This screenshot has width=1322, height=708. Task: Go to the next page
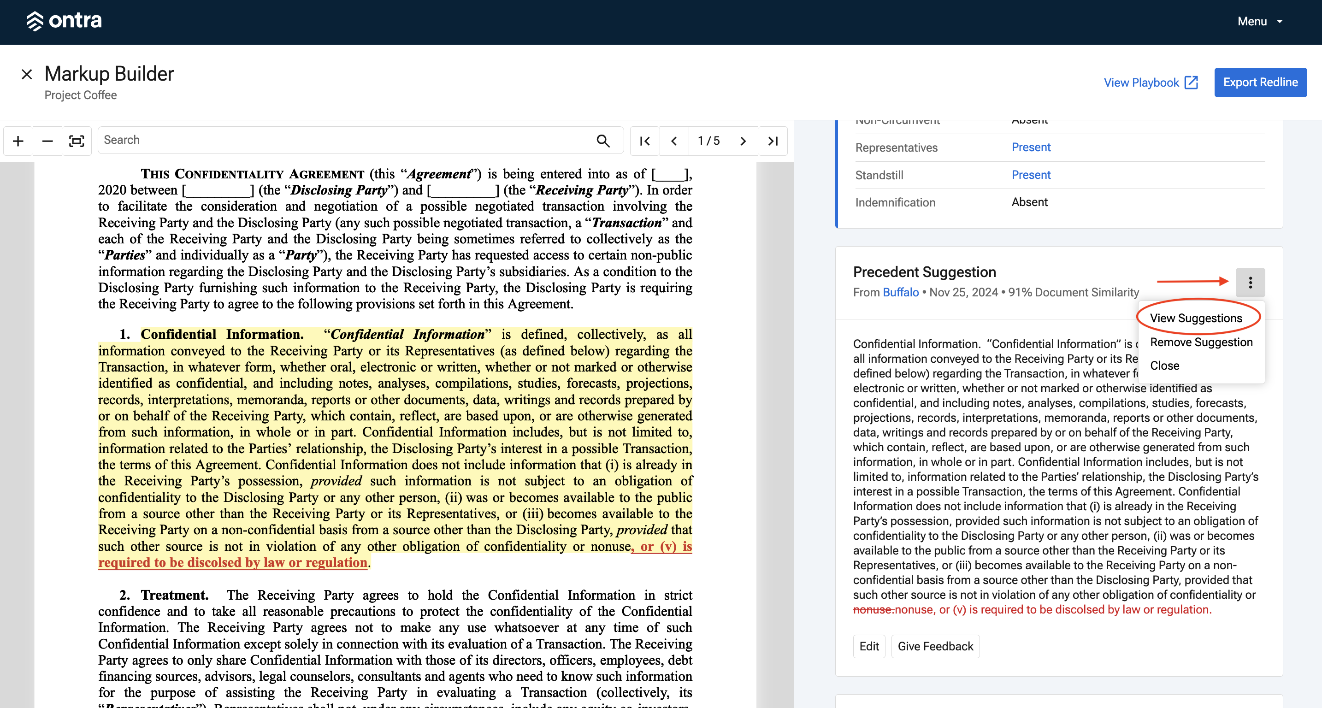coord(743,141)
